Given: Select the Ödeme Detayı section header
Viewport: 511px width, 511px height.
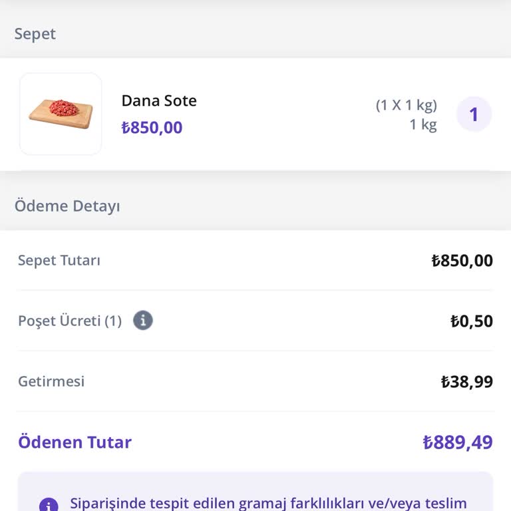Looking at the screenshot, I should coord(67,206).
